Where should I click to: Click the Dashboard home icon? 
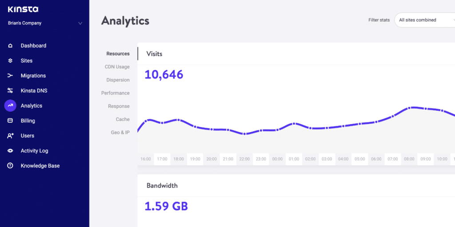[10, 46]
